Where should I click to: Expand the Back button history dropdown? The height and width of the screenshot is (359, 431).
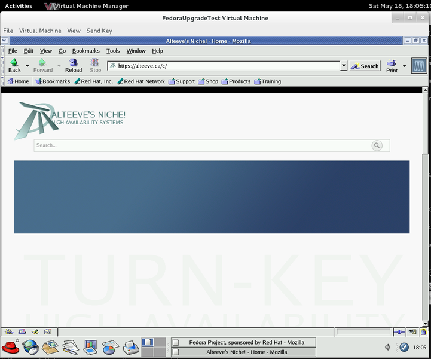(x=27, y=66)
